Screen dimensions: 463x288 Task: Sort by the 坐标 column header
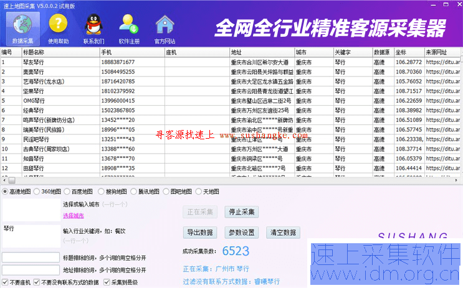(409, 52)
